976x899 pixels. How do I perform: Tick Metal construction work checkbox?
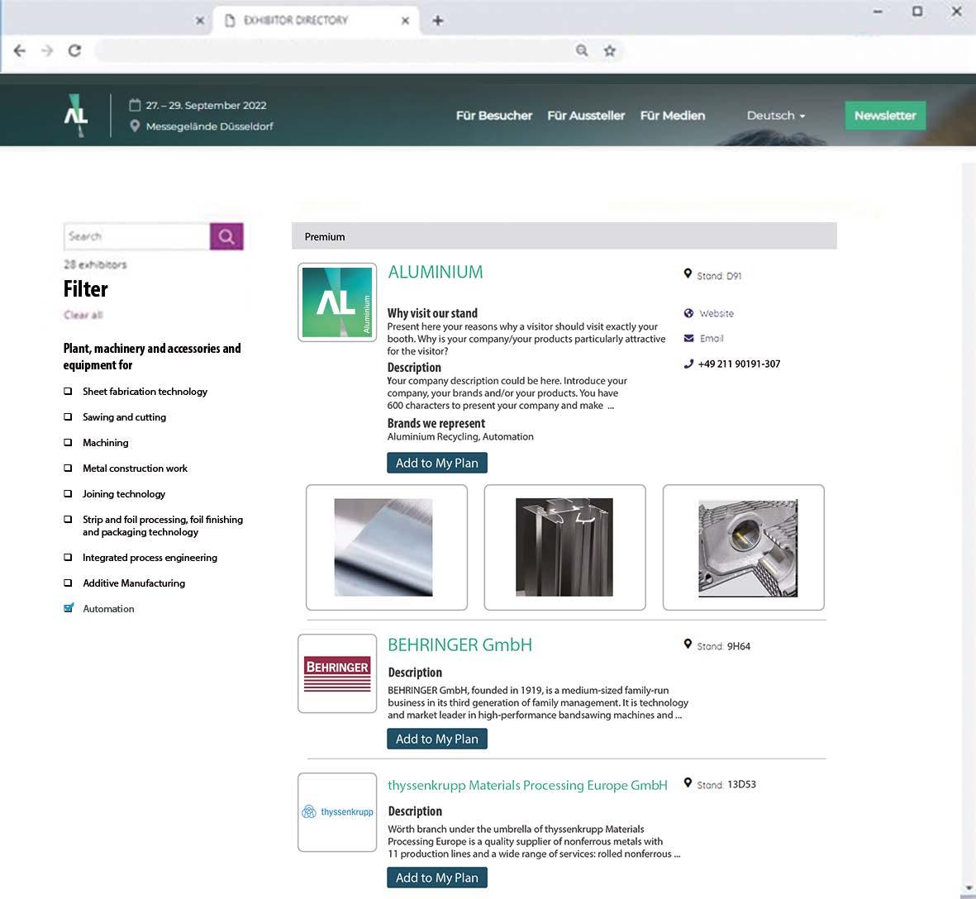point(68,468)
